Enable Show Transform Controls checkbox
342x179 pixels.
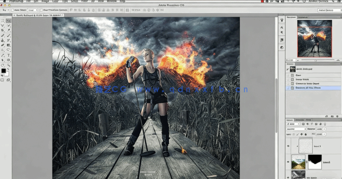pos(41,10)
